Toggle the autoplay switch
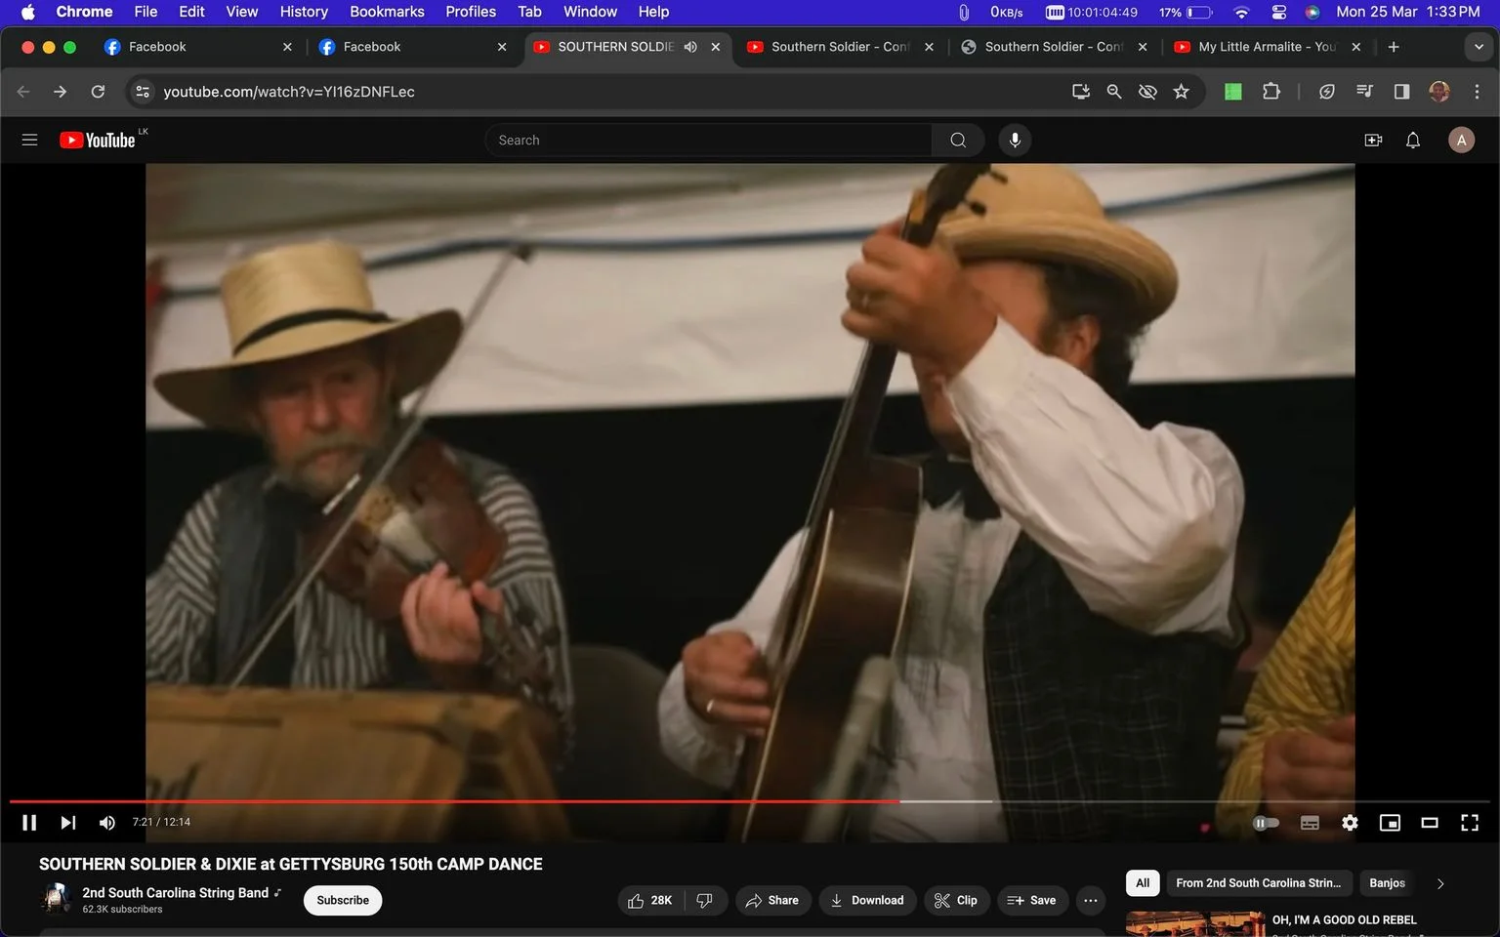The width and height of the screenshot is (1500, 937). (1266, 823)
